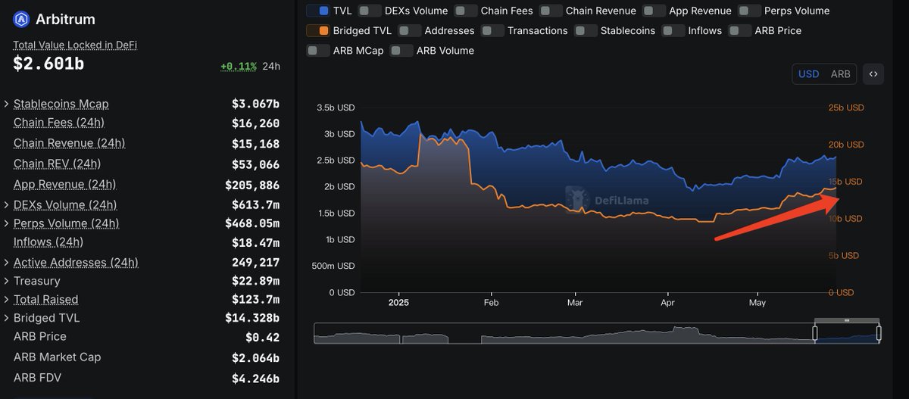This screenshot has height=399, width=909.
Task: Click the $123.7m total raised value
Action: (256, 300)
